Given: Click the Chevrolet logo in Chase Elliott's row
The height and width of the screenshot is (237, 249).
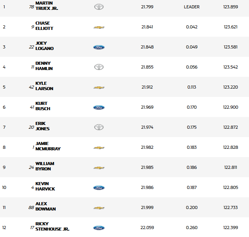Looking at the screenshot, I should tap(99, 27).
